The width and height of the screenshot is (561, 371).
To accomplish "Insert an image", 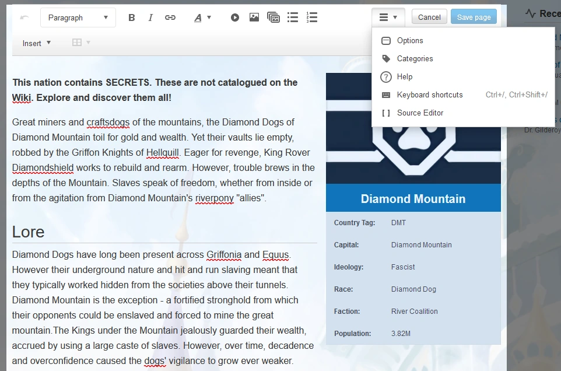I will 254,17.
